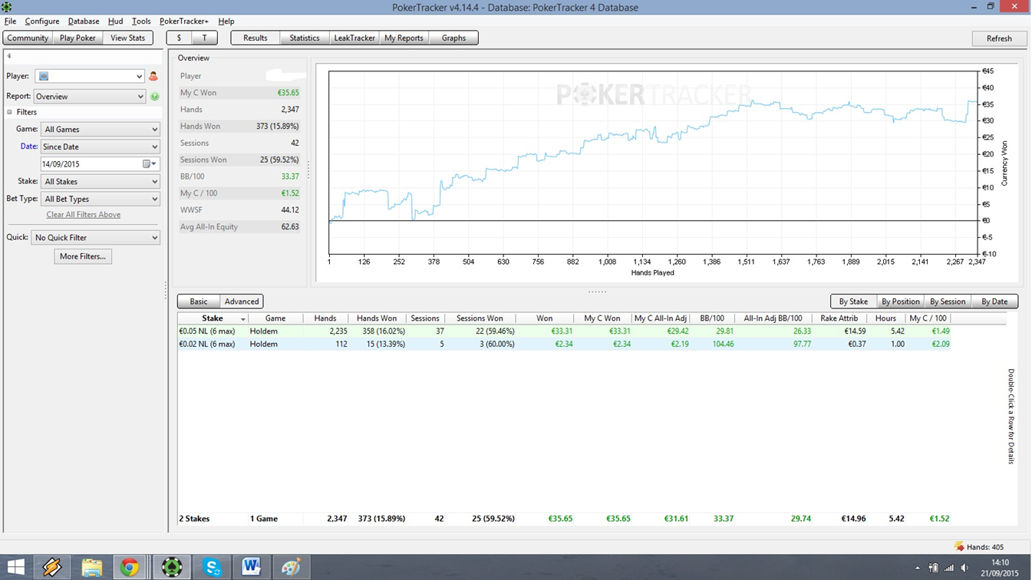The width and height of the screenshot is (1032, 580).
Task: Switch to Advanced report view
Action: click(x=242, y=302)
